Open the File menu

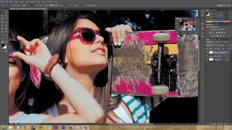point(7,1)
